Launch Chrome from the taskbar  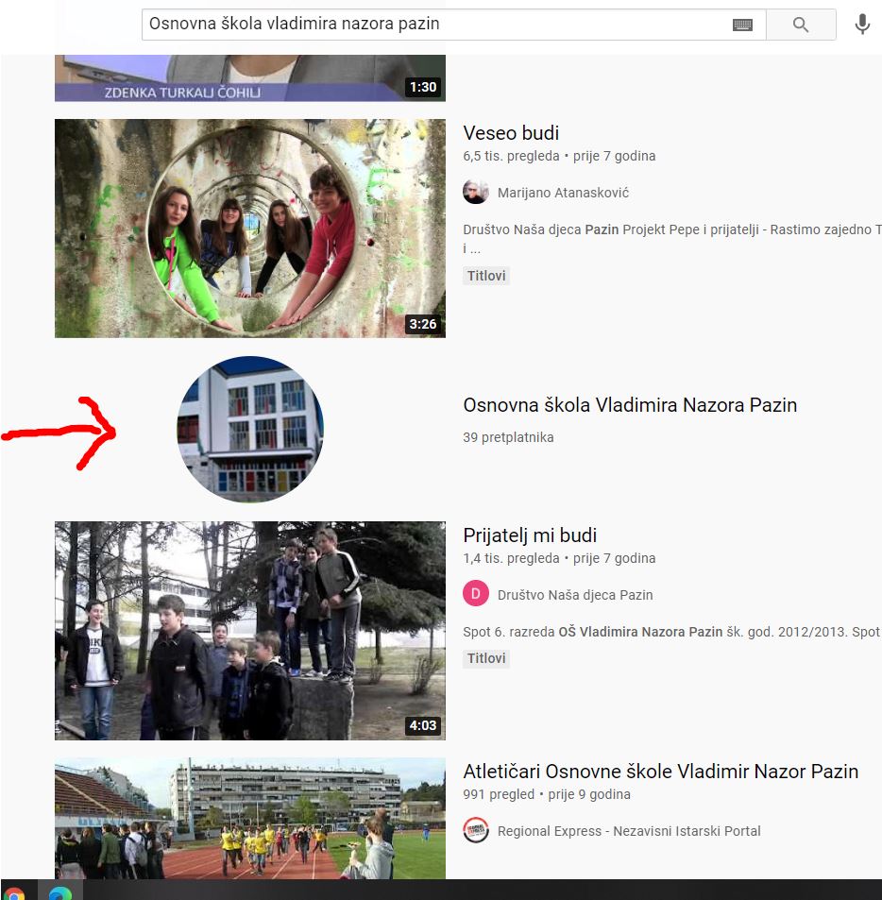coord(14,893)
